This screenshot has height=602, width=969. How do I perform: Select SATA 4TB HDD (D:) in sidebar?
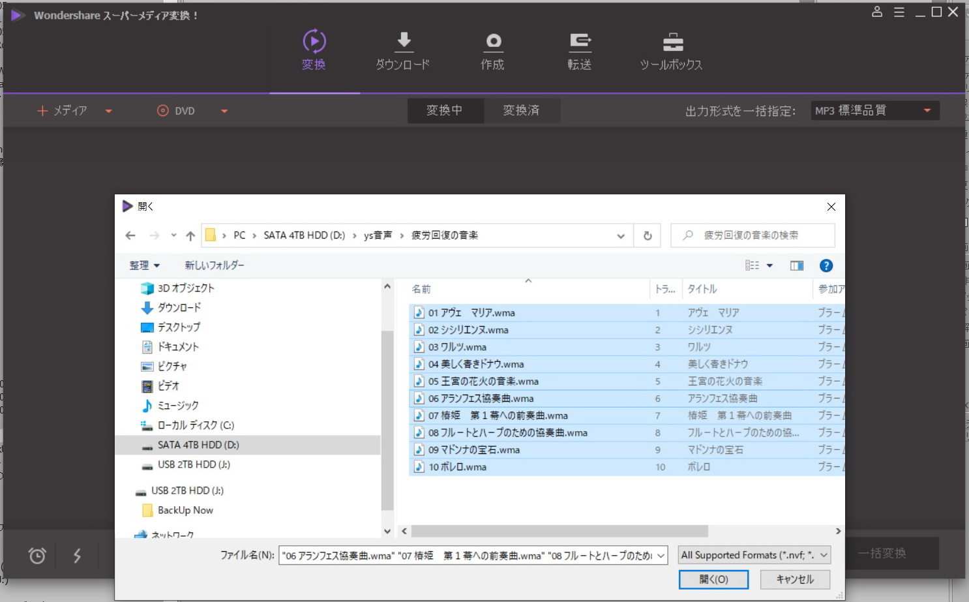[198, 445]
